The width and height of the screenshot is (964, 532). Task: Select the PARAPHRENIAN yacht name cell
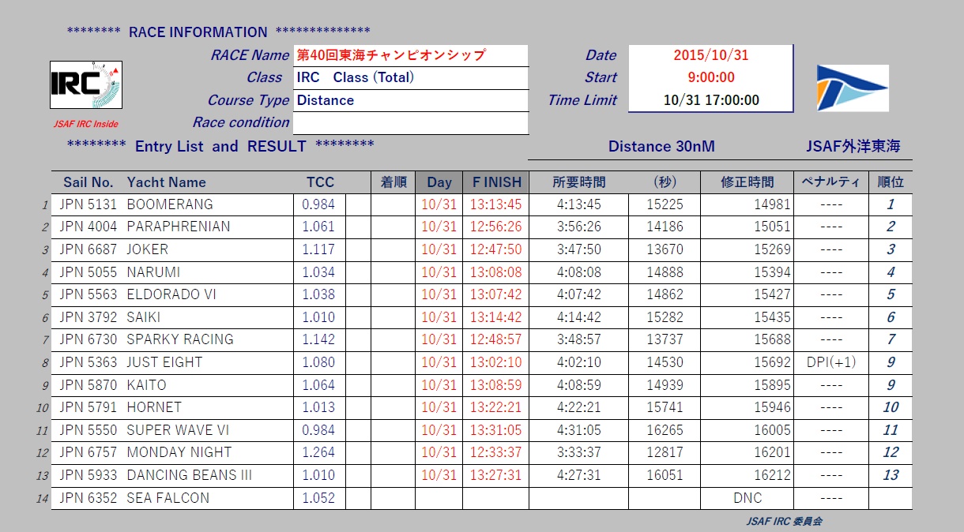[x=179, y=227]
